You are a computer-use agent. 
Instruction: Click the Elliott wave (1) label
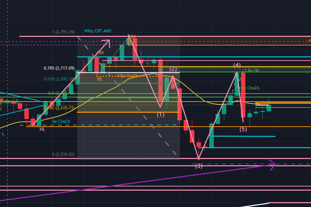tap(160, 114)
